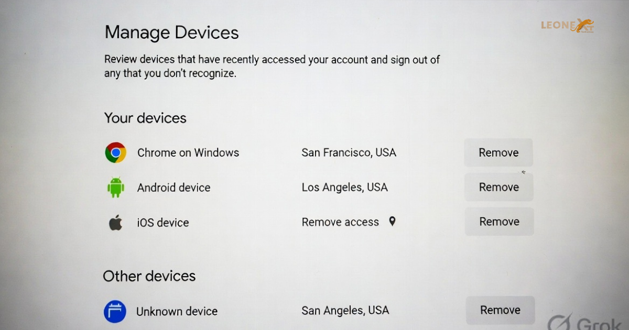This screenshot has width=629, height=330.
Task: Open the Manage Devices heading
Action: click(x=171, y=32)
